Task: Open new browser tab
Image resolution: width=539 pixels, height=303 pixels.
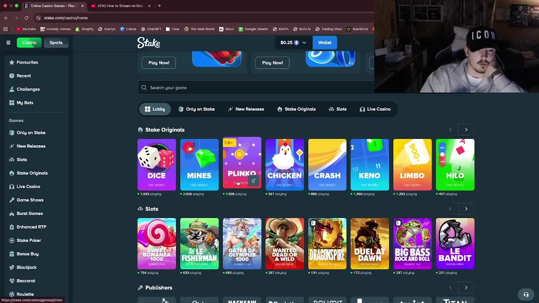Action: point(159,6)
